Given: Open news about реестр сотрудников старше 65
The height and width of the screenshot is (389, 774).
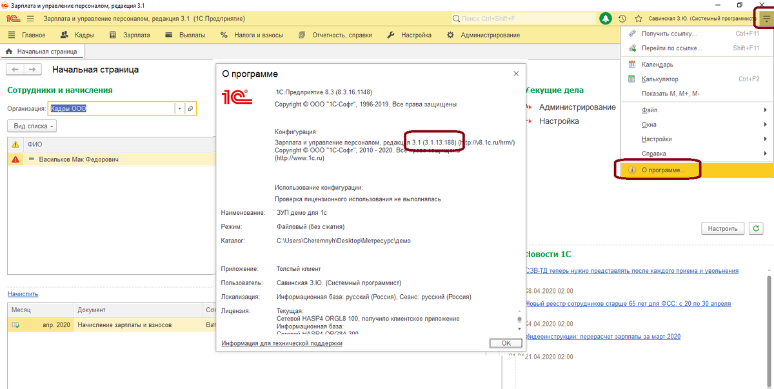Looking at the screenshot, I should coord(628,303).
